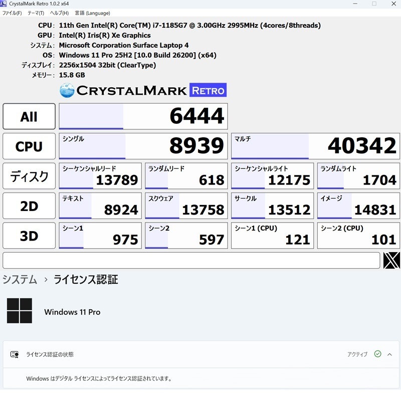Click the アクティブ status label
Image resolution: width=401 pixels, height=401 pixels.
tap(357, 354)
